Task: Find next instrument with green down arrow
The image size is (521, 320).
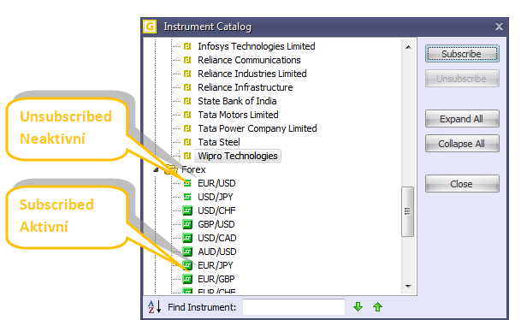Action: pyautogui.click(x=358, y=306)
